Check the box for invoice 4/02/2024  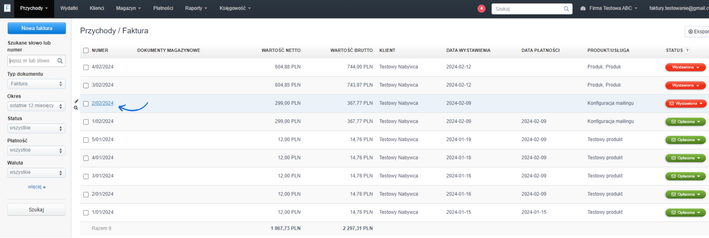[86, 67]
